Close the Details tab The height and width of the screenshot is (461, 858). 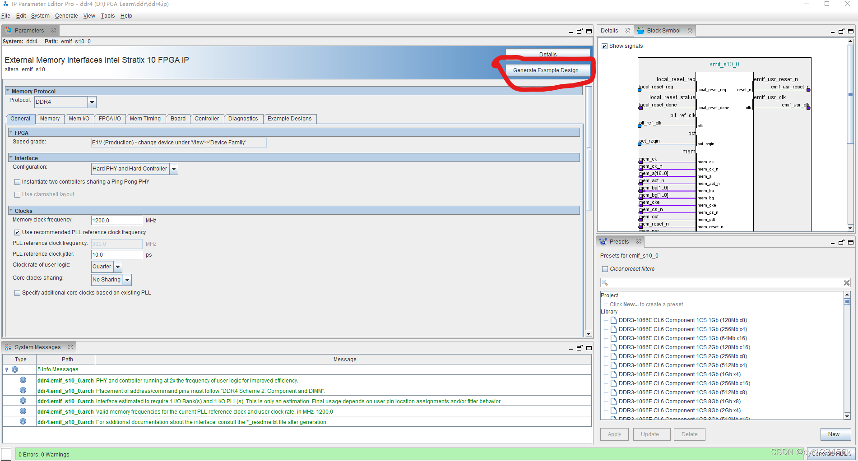[627, 30]
